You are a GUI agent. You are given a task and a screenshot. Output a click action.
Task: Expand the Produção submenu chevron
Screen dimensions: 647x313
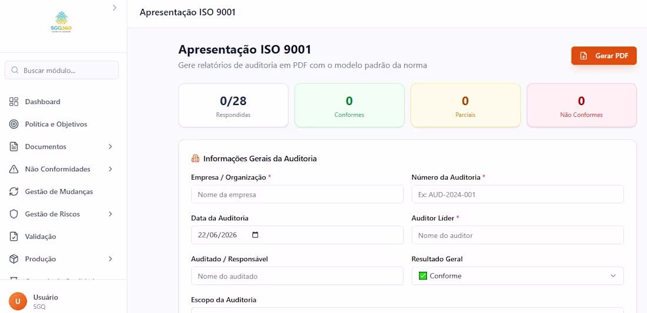(110, 259)
